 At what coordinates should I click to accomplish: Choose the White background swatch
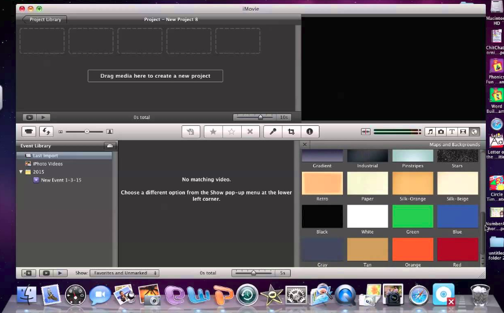click(367, 217)
